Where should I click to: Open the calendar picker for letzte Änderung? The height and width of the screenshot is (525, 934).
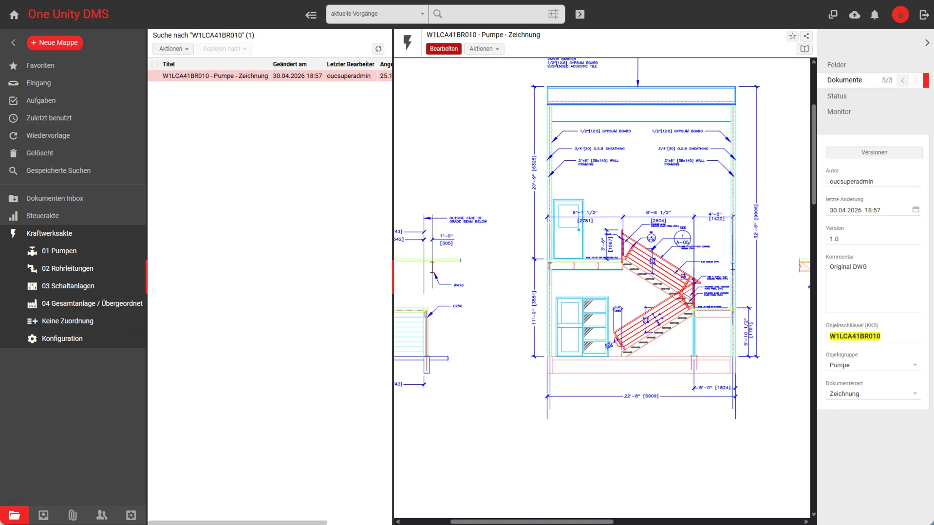915,209
